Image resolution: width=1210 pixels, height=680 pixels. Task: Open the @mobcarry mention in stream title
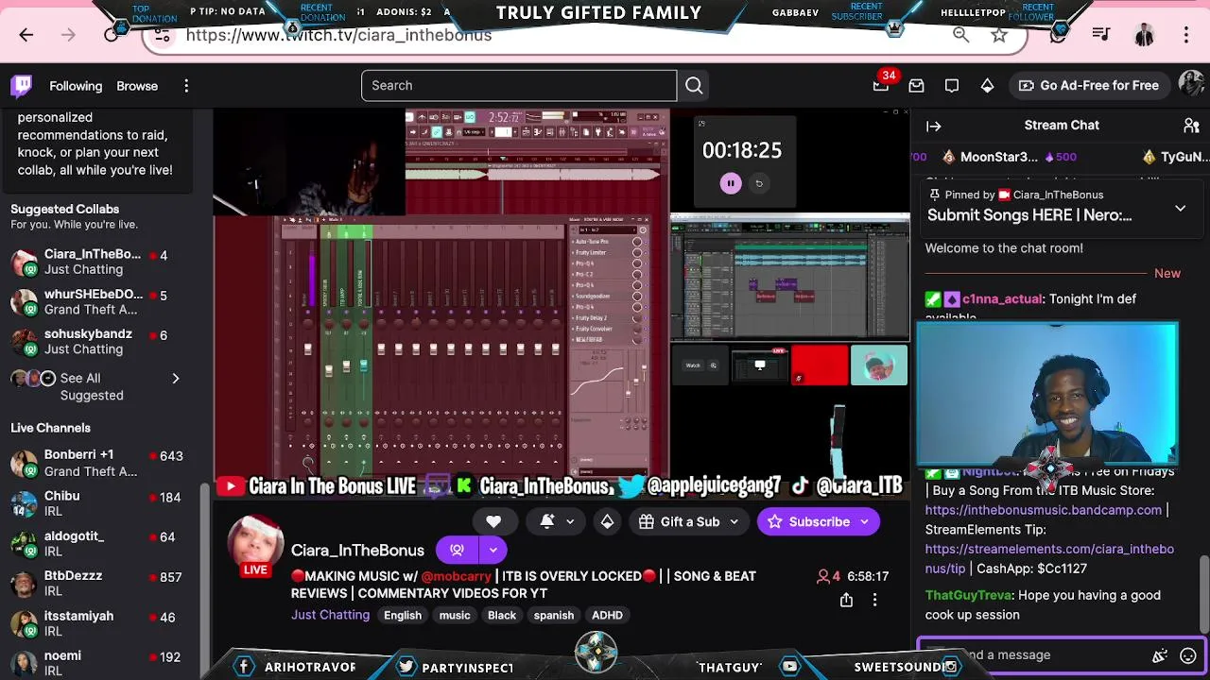click(x=457, y=576)
